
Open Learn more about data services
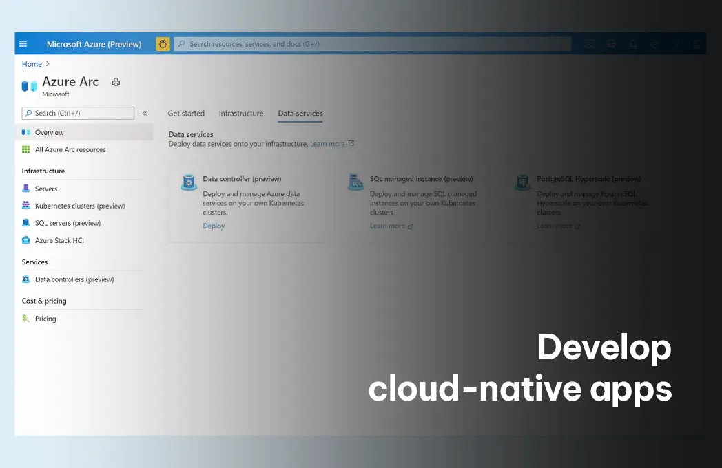coord(329,143)
